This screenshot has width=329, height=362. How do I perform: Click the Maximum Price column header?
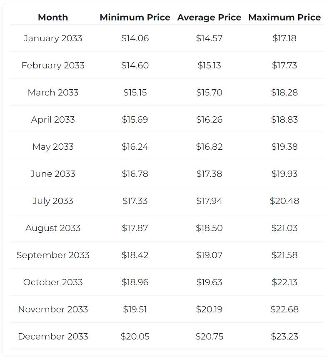[x=284, y=18]
